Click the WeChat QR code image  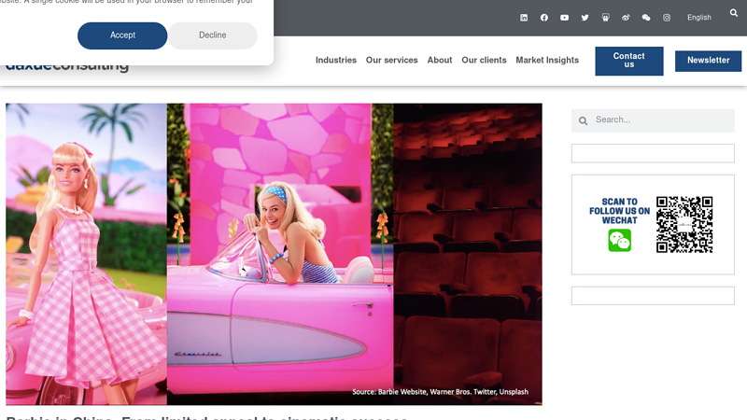pyautogui.click(x=684, y=224)
